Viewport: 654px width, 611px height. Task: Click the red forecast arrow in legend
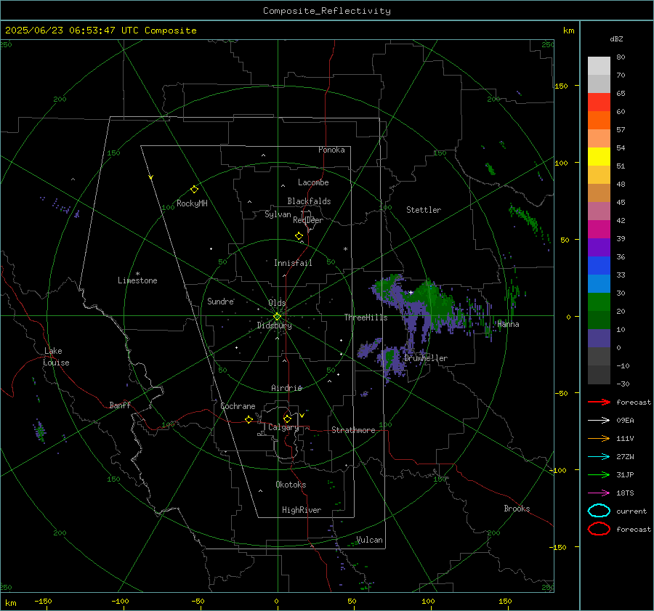click(x=599, y=402)
